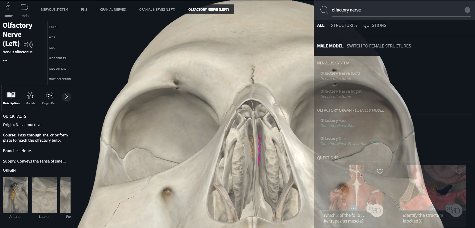Open Olfactory Axon result

click(x=339, y=123)
